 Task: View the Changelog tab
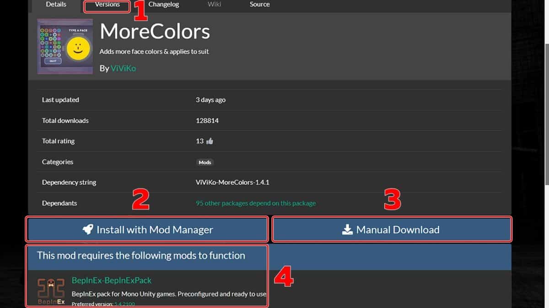coord(164,5)
